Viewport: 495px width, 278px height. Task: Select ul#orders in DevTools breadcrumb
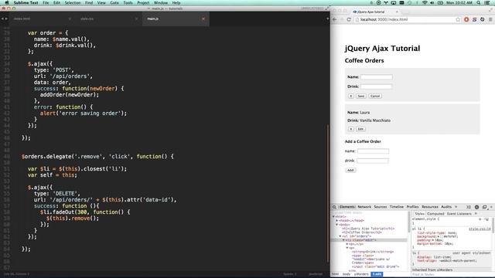361,274
